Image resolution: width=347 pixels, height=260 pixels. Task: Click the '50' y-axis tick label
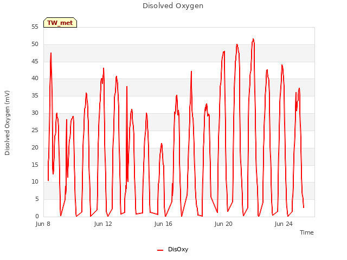[35, 44]
